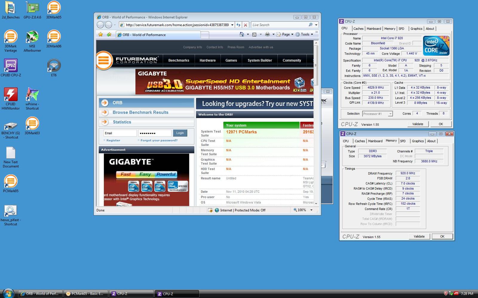Screen dimensions: 478x298
Task: Click OK in lower CPU-Z Memory window
Action: tap(442, 236)
